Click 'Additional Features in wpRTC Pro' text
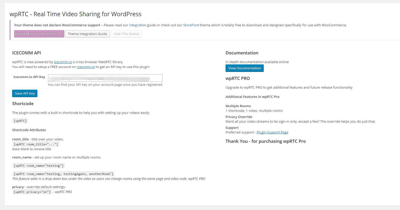This screenshot has height=210, width=400. (252, 97)
